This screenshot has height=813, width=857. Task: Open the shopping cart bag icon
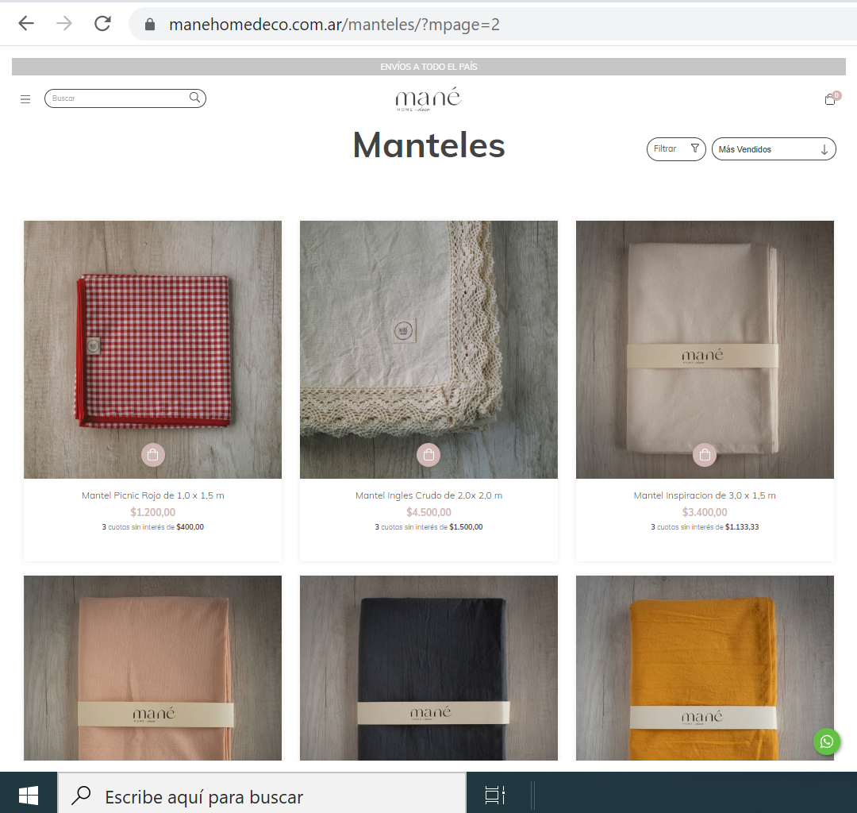(830, 99)
